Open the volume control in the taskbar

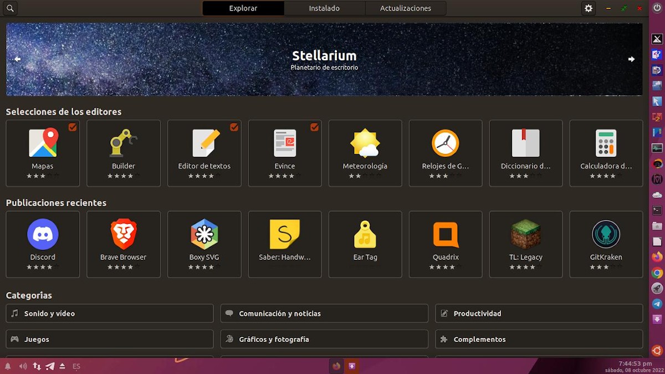23,366
